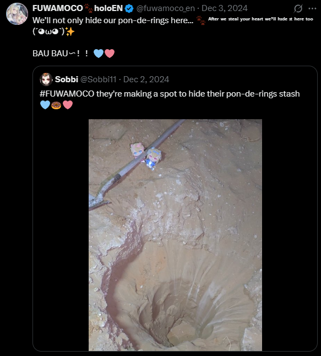Click the blue verified badge
Image resolution: width=321 pixels, height=356 pixels.
tap(129, 9)
